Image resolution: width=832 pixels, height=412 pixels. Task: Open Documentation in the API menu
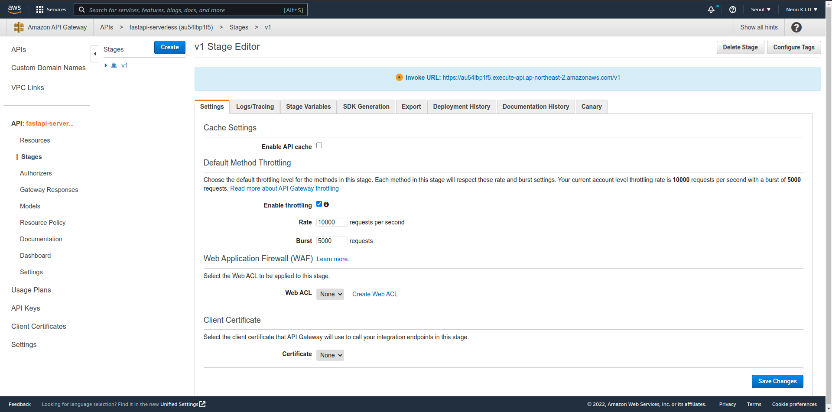[41, 239]
